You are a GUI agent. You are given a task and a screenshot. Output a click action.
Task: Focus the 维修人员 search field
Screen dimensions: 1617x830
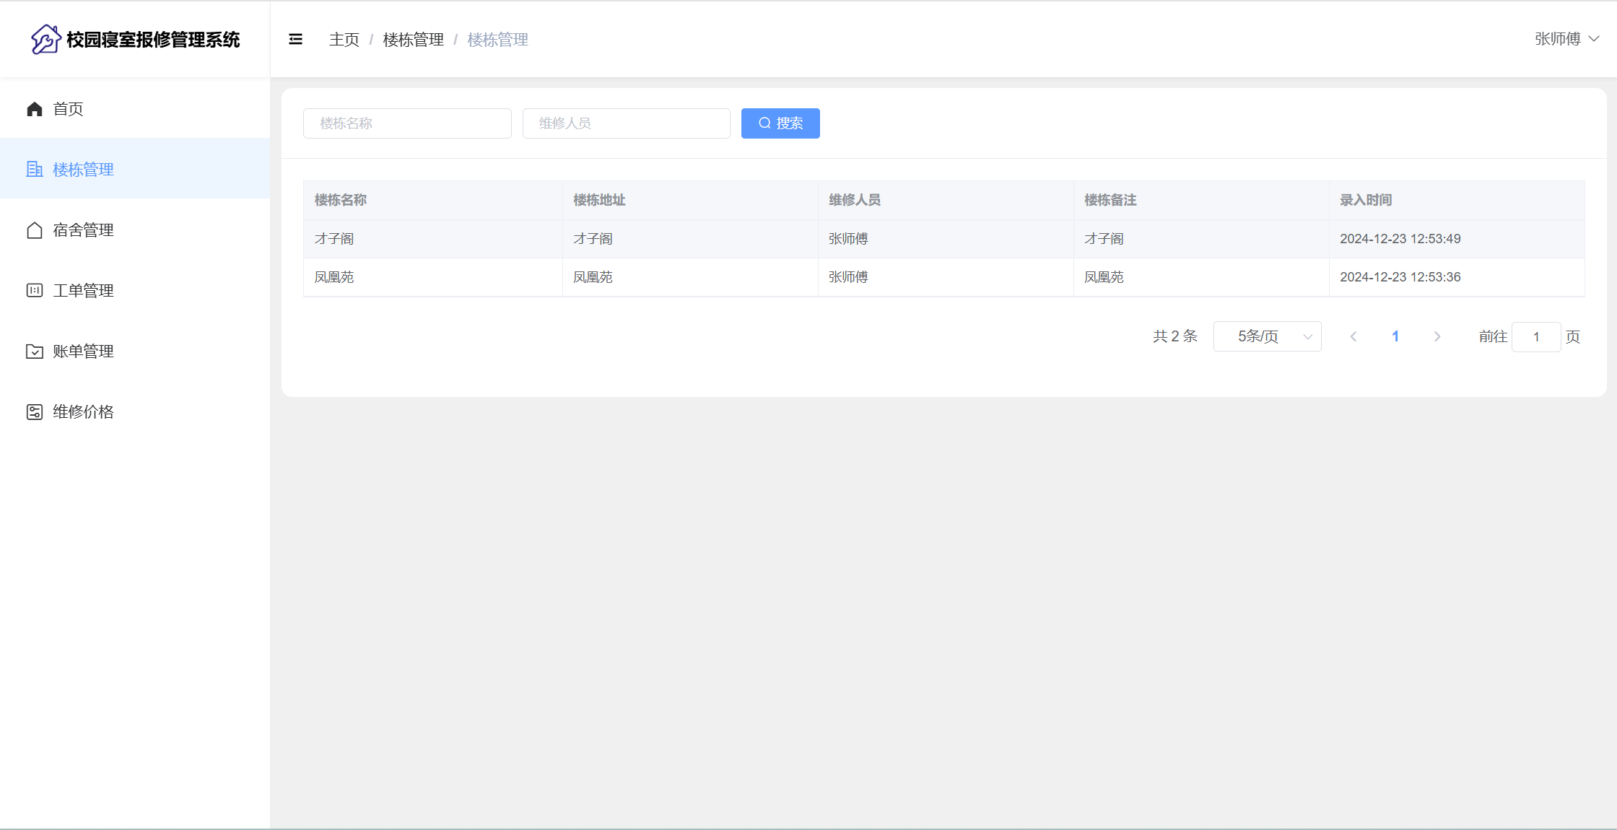point(626,123)
